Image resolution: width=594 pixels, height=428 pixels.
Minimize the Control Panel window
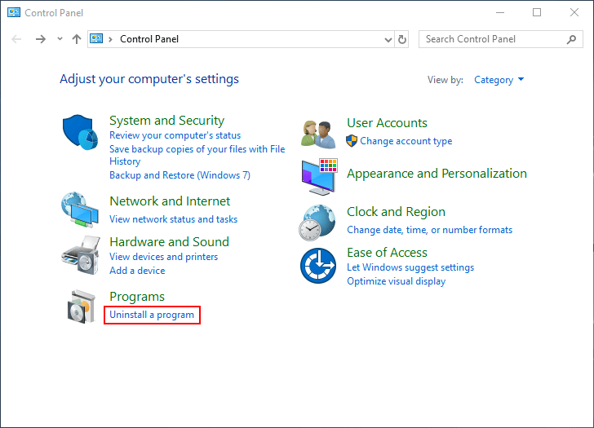500,12
